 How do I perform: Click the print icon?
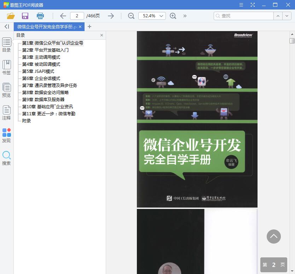click(x=40, y=16)
